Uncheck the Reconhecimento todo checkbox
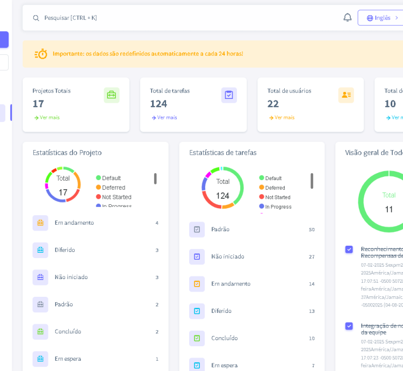Image resolution: width=403 pixels, height=371 pixels. pyautogui.click(x=349, y=249)
